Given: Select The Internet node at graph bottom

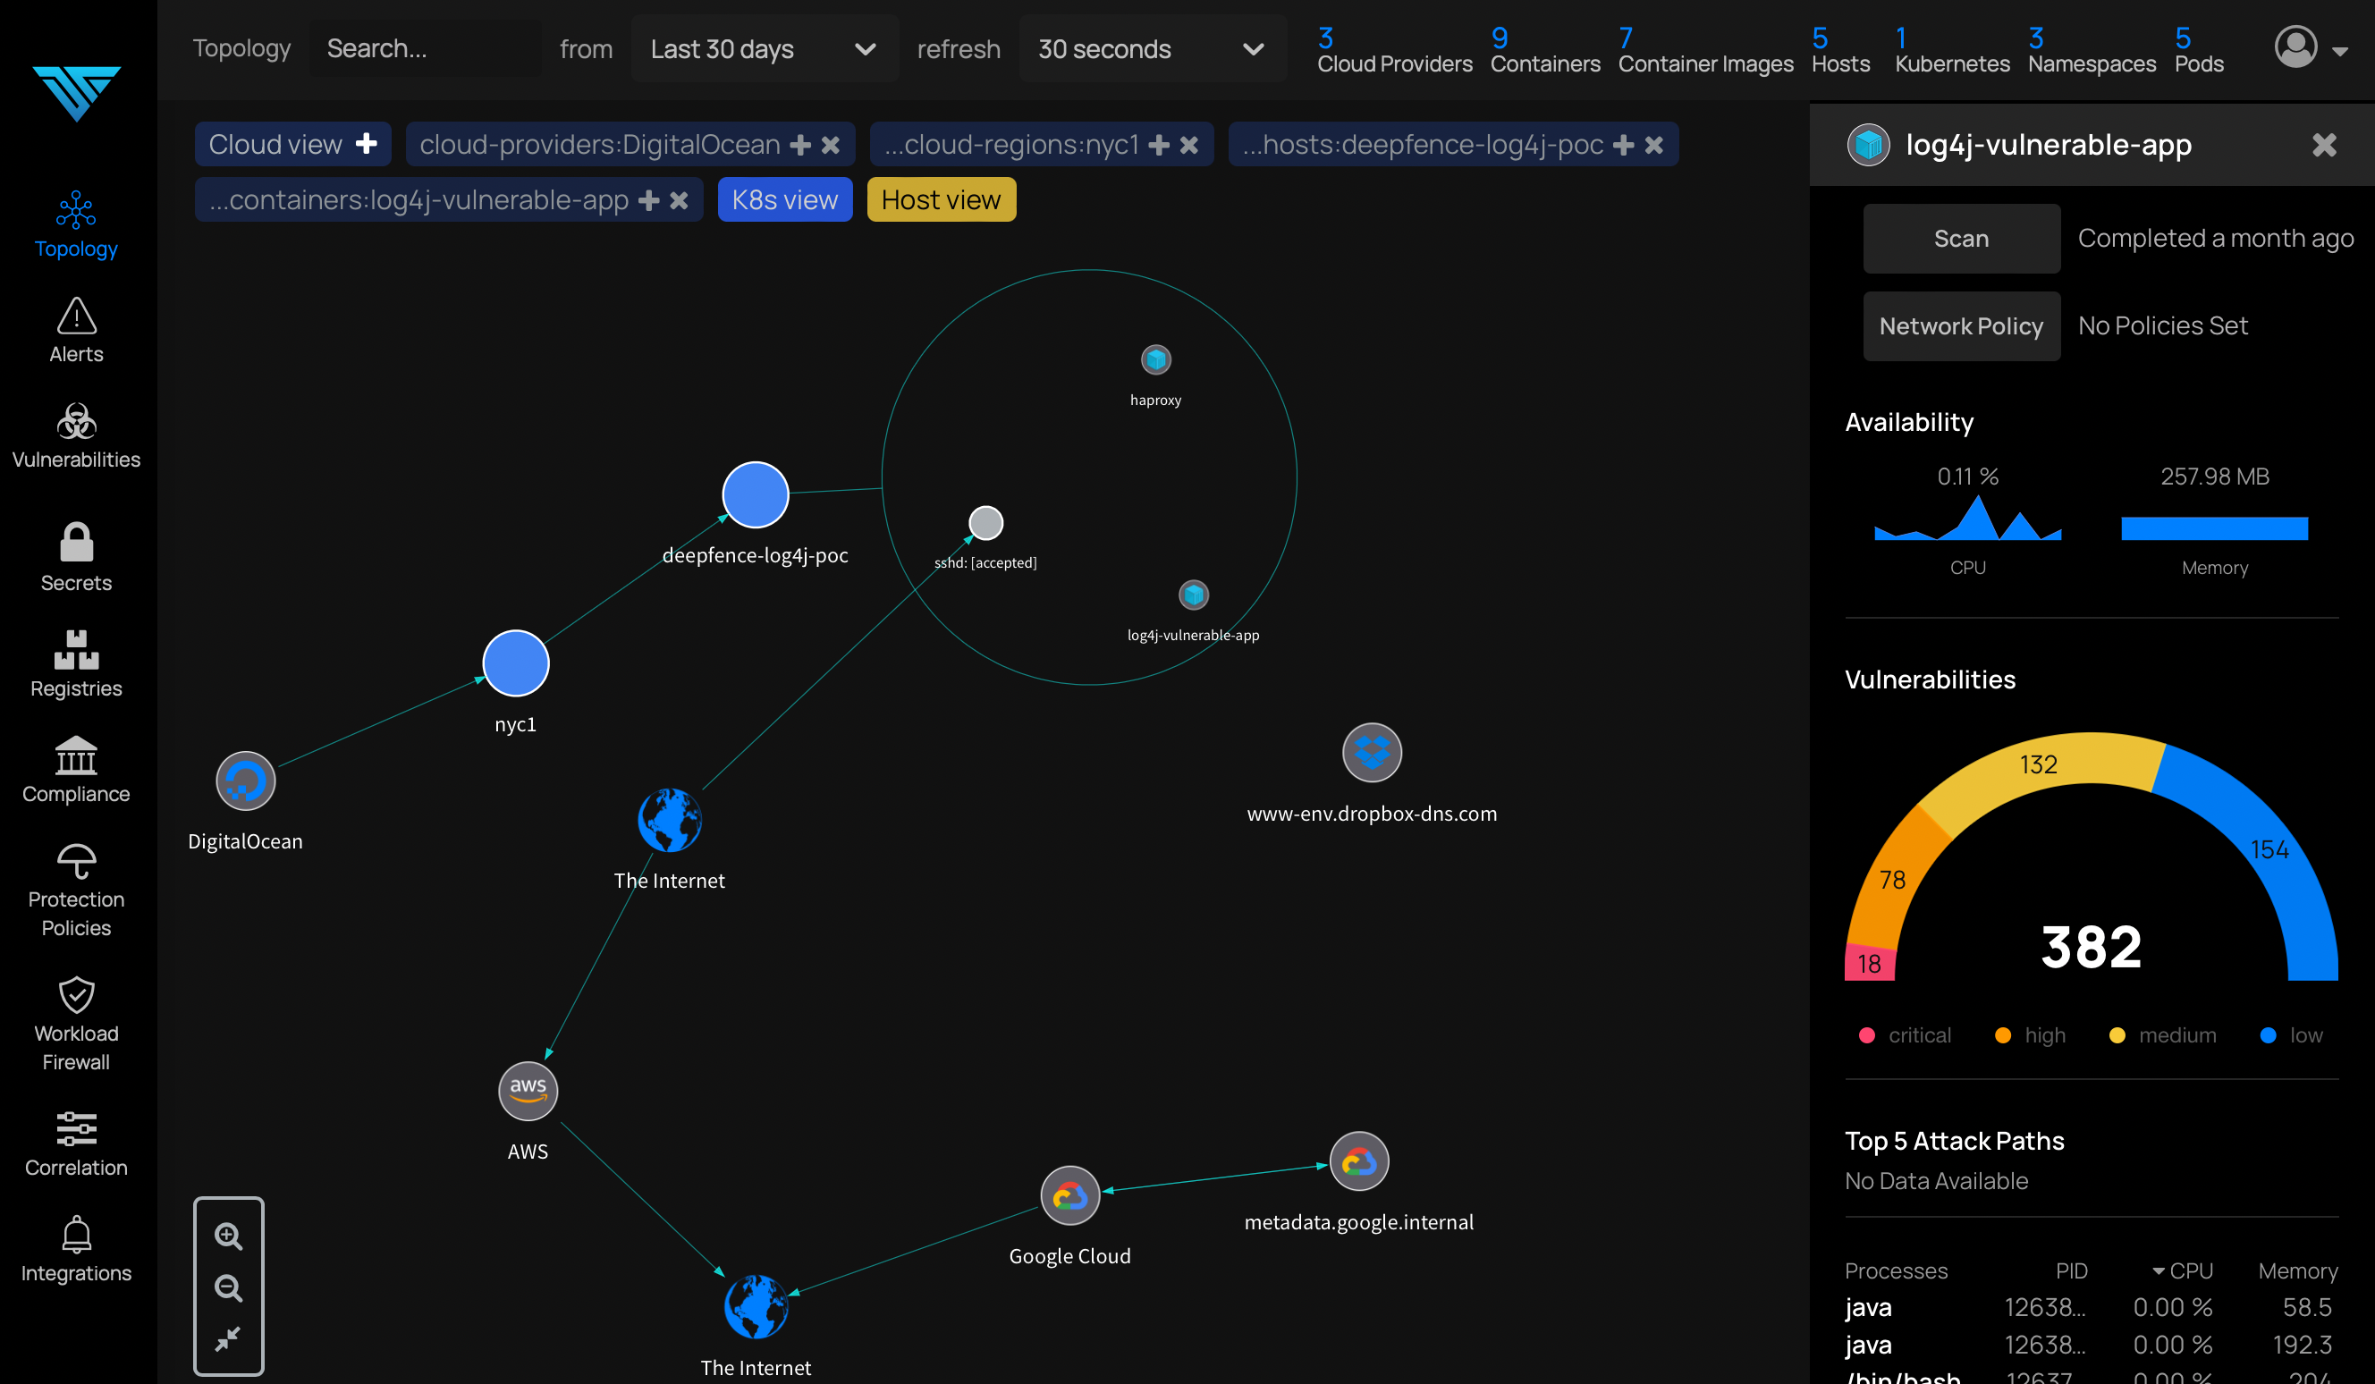Looking at the screenshot, I should (756, 1307).
